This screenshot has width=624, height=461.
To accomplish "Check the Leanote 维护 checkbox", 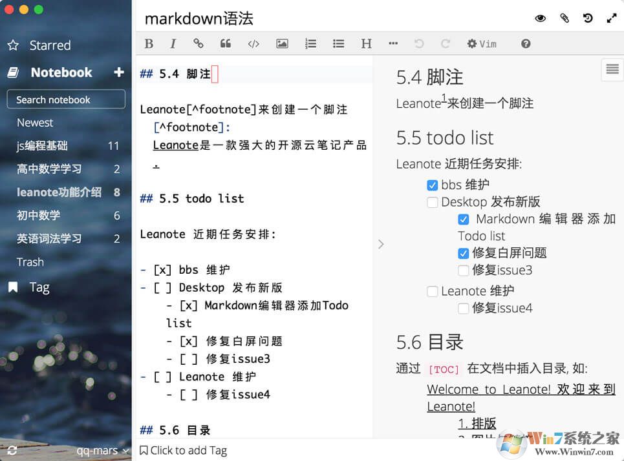I will (x=432, y=291).
